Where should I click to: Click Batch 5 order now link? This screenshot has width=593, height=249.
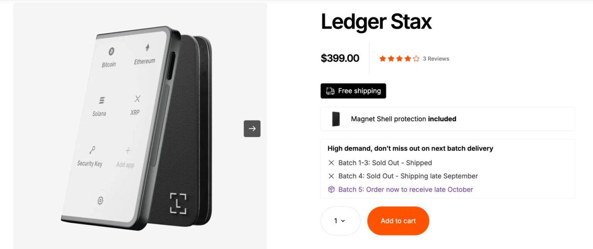point(405,190)
